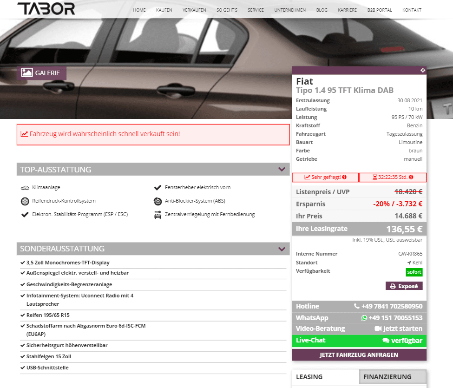This screenshot has width=453, height=388.
Task: Click the Reifendruck-Kontrollsystem tire icon
Action: 25,201
